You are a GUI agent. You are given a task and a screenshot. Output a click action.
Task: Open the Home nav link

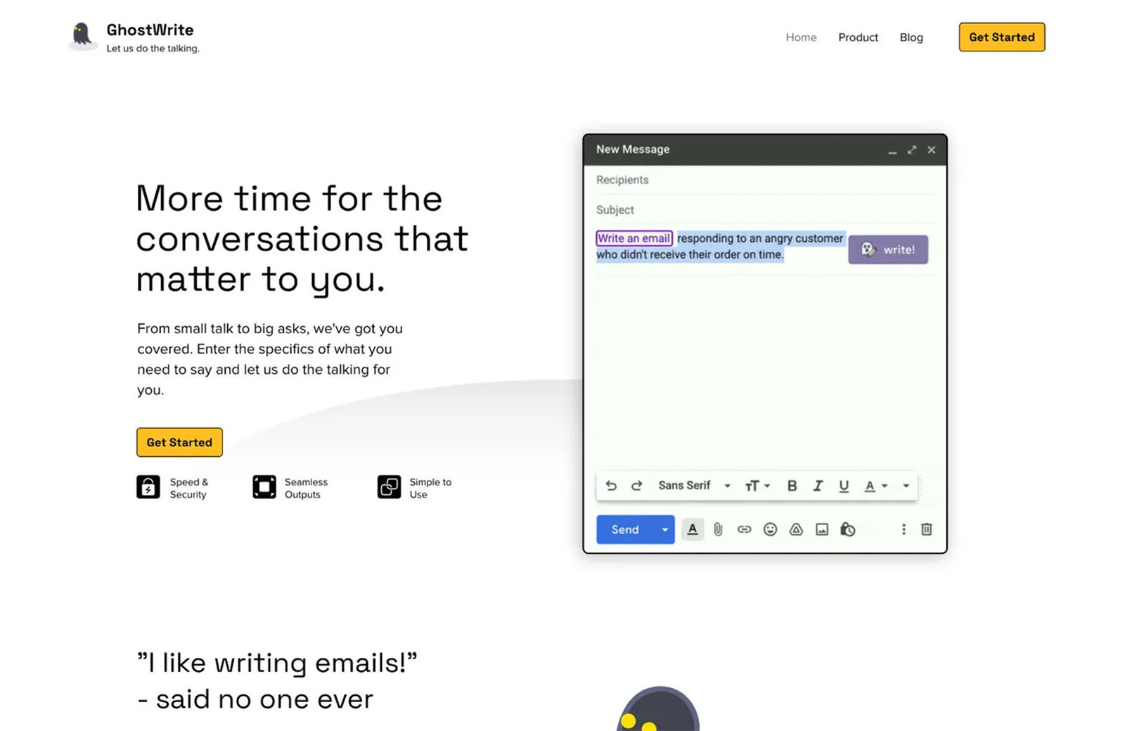(801, 37)
